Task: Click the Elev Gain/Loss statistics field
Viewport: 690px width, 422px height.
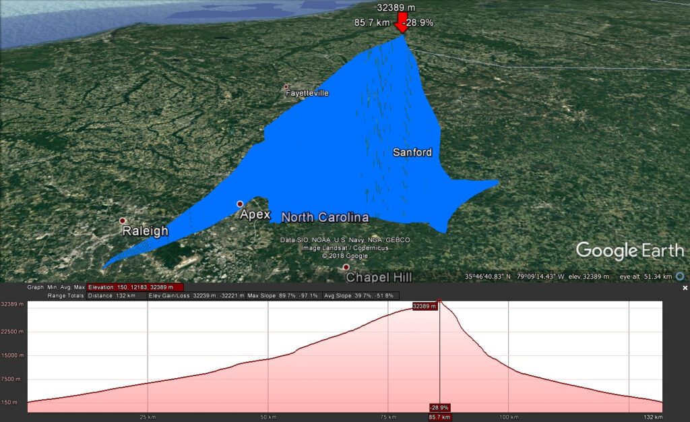Action: (196, 295)
